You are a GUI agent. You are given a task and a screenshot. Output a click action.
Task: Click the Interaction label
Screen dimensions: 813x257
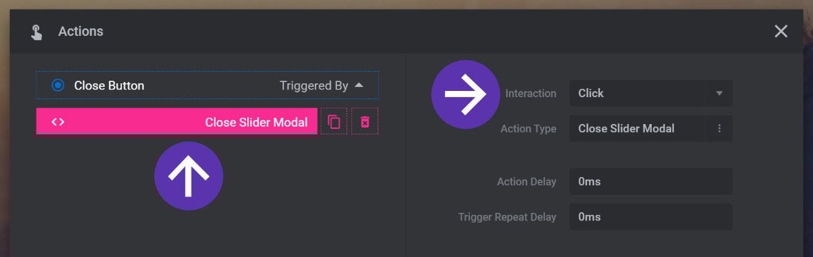point(531,93)
